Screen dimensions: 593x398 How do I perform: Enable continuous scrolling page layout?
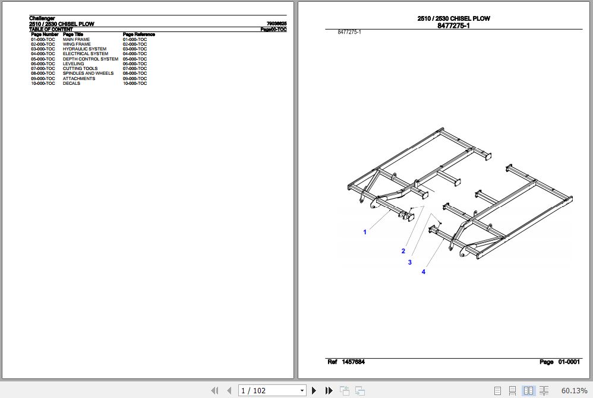click(x=512, y=390)
